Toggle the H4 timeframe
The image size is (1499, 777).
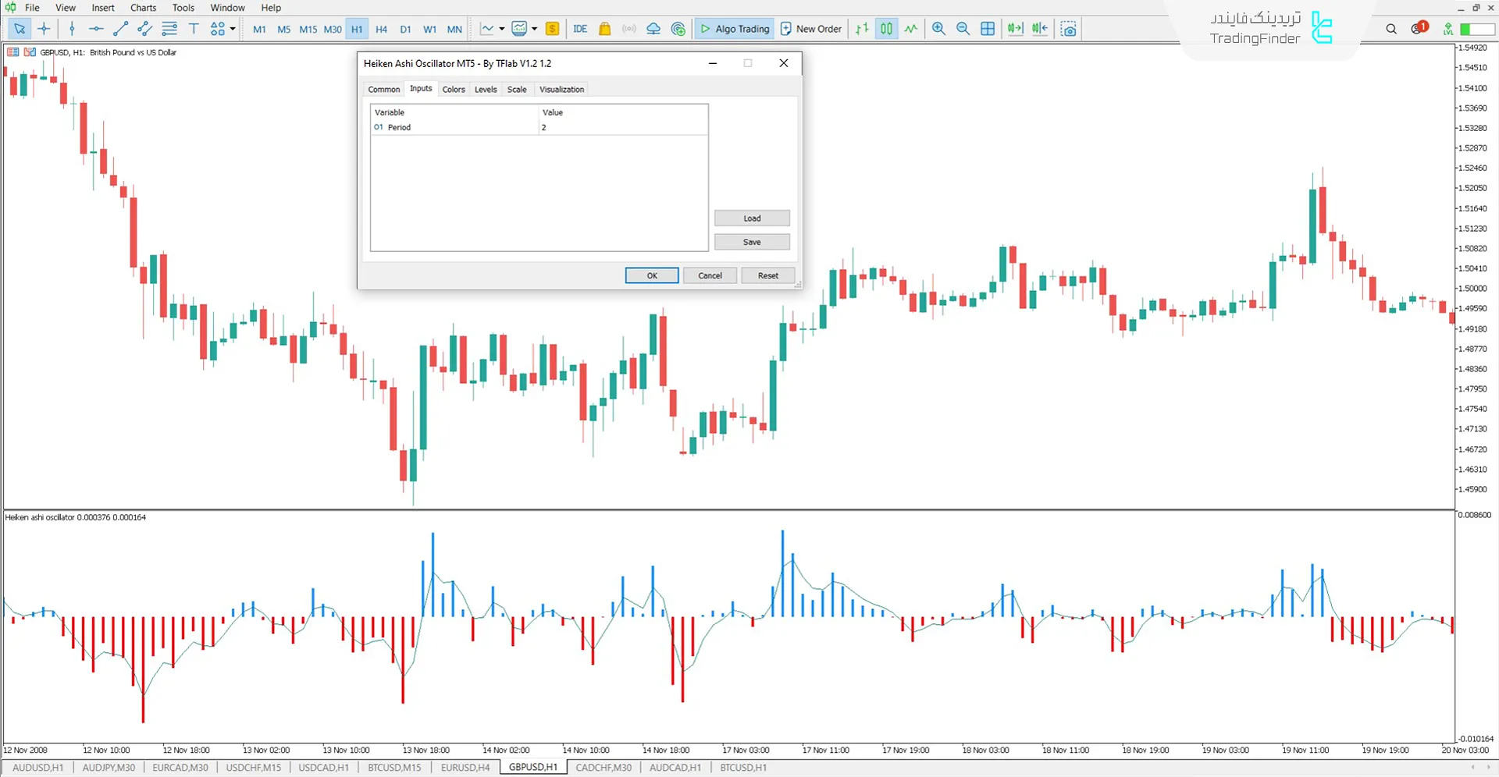[x=381, y=28]
